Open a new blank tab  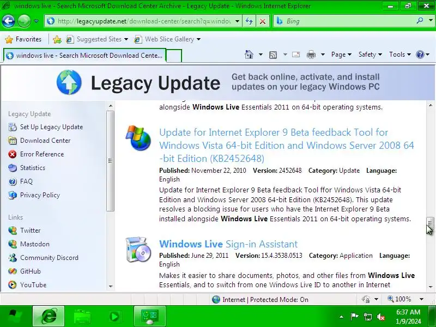pyautogui.click(x=174, y=56)
